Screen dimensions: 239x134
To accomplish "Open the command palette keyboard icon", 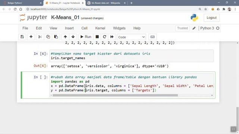I will [x=152, y=37].
